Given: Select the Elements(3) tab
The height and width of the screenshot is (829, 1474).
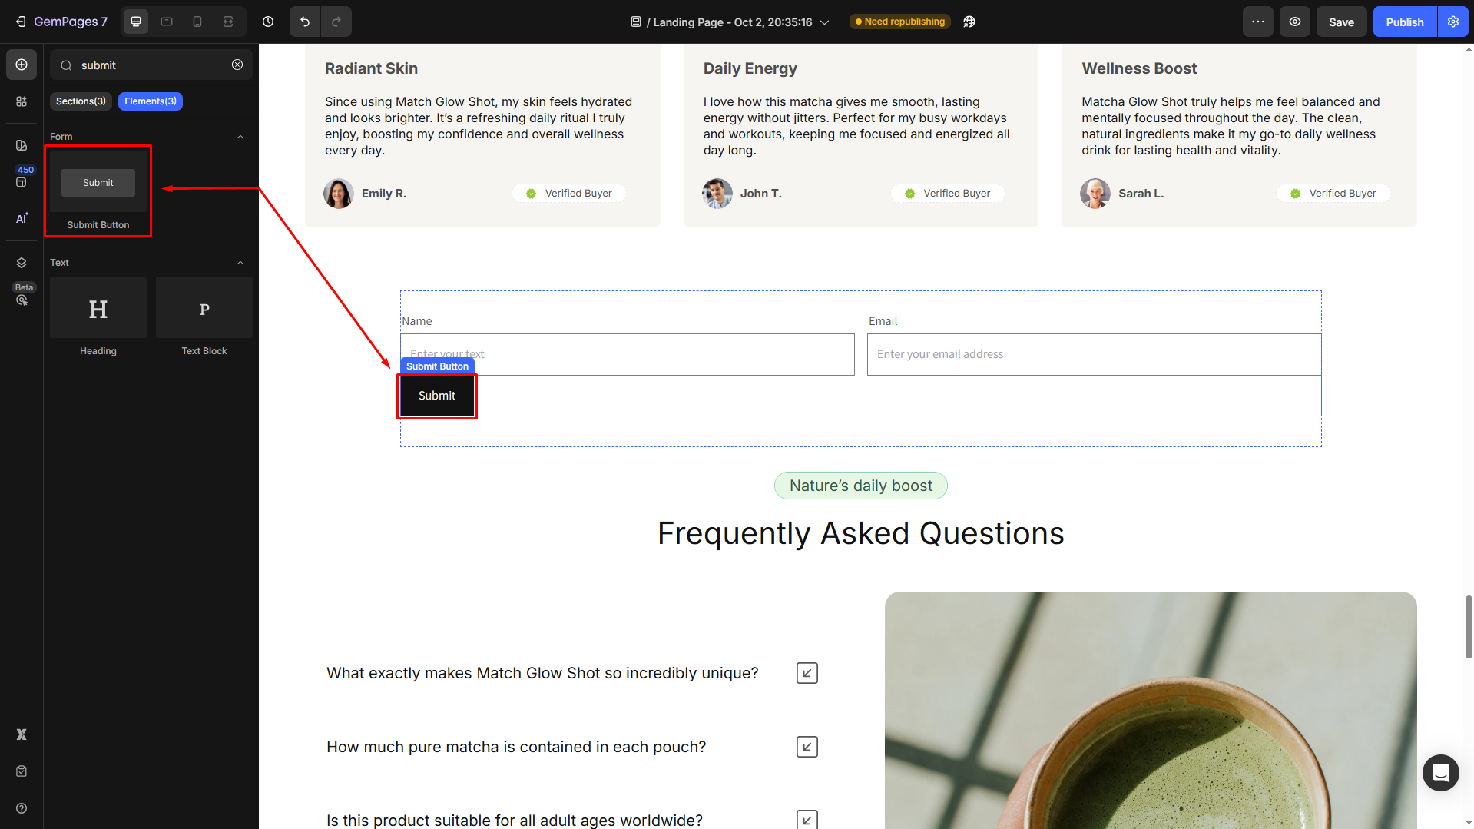Looking at the screenshot, I should tap(151, 101).
